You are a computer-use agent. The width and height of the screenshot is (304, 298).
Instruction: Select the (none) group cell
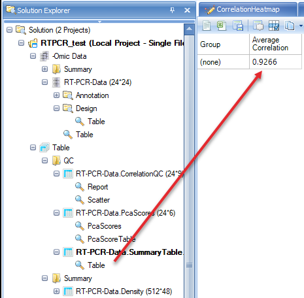(223, 62)
